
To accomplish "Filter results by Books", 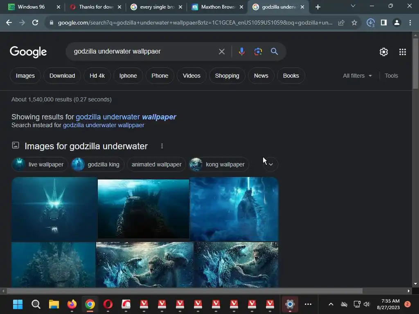I will [x=291, y=76].
